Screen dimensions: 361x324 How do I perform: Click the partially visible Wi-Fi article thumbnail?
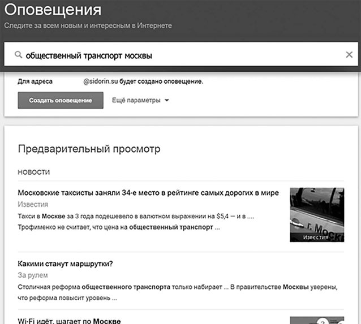point(316,319)
